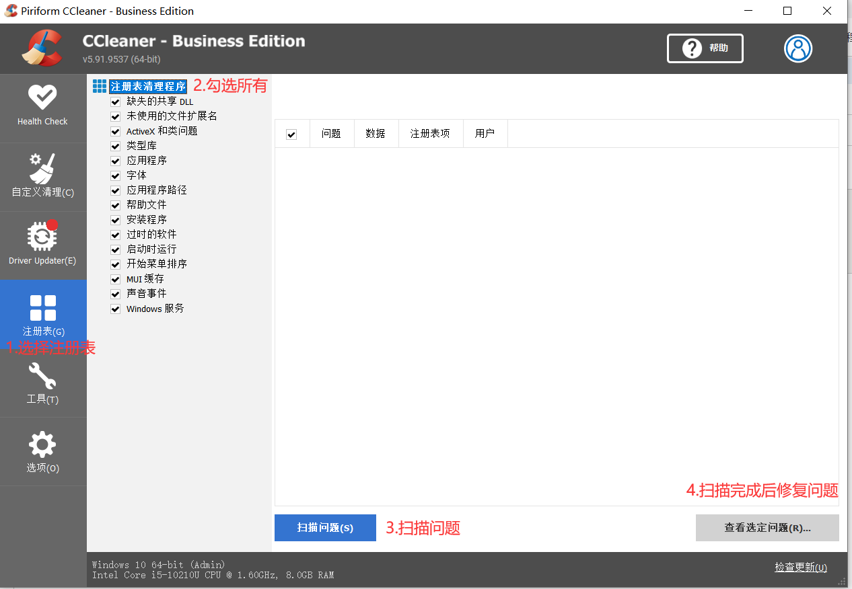Toggle 应用程序 checkbox
The image size is (852, 589).
tap(115, 161)
